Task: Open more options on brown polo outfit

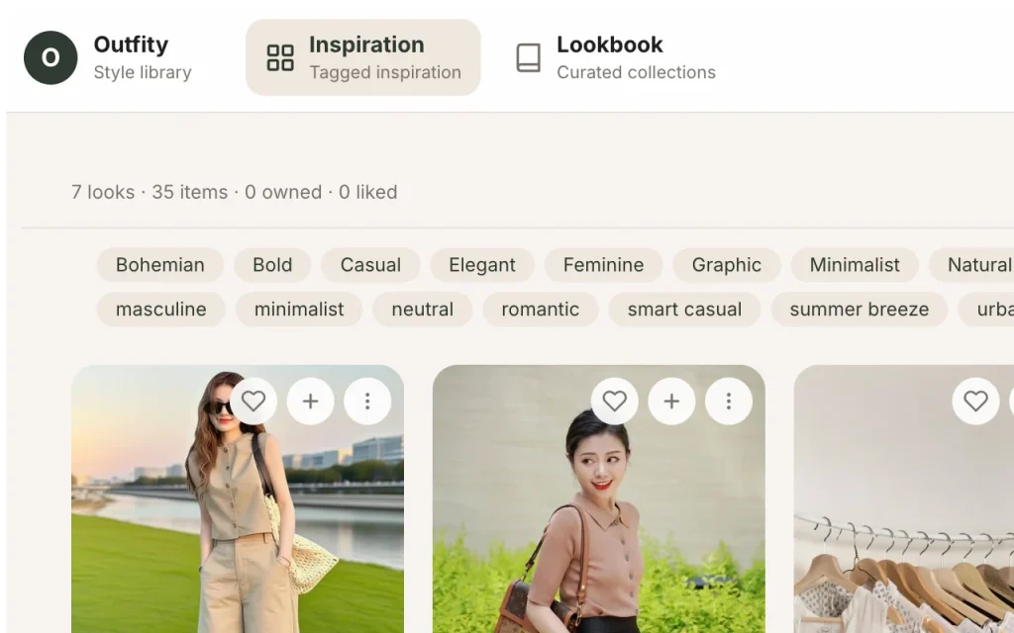Action: coord(728,402)
